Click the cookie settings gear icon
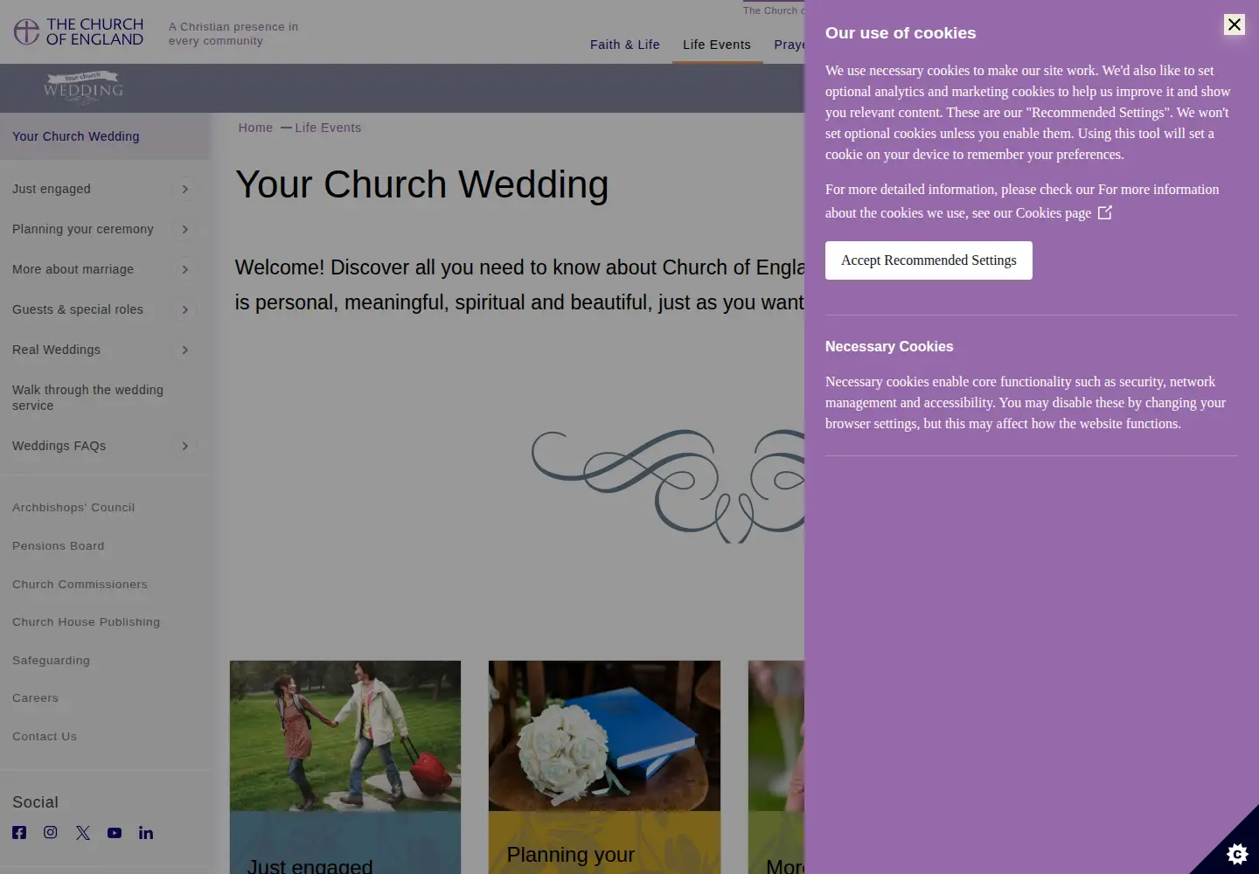1259x874 pixels. tap(1237, 853)
